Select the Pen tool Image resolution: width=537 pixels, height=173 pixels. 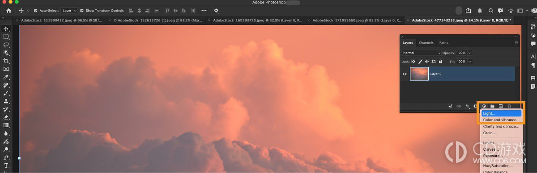(x=6, y=157)
